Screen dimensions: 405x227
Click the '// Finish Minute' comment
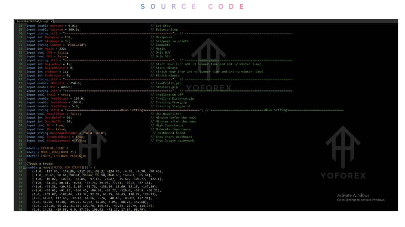coord(165,75)
